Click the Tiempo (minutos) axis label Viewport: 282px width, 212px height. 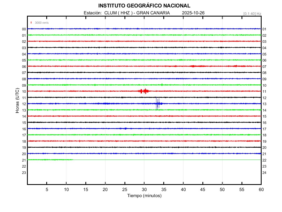[144, 196]
